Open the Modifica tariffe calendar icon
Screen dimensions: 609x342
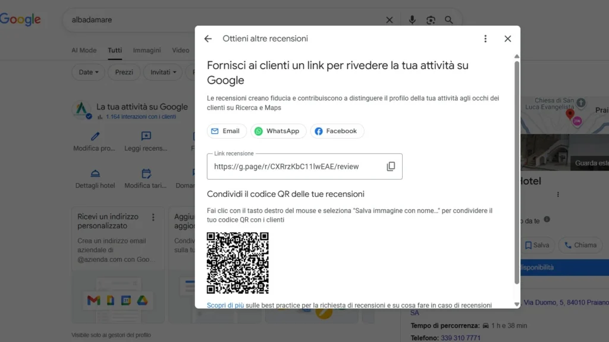pyautogui.click(x=146, y=173)
